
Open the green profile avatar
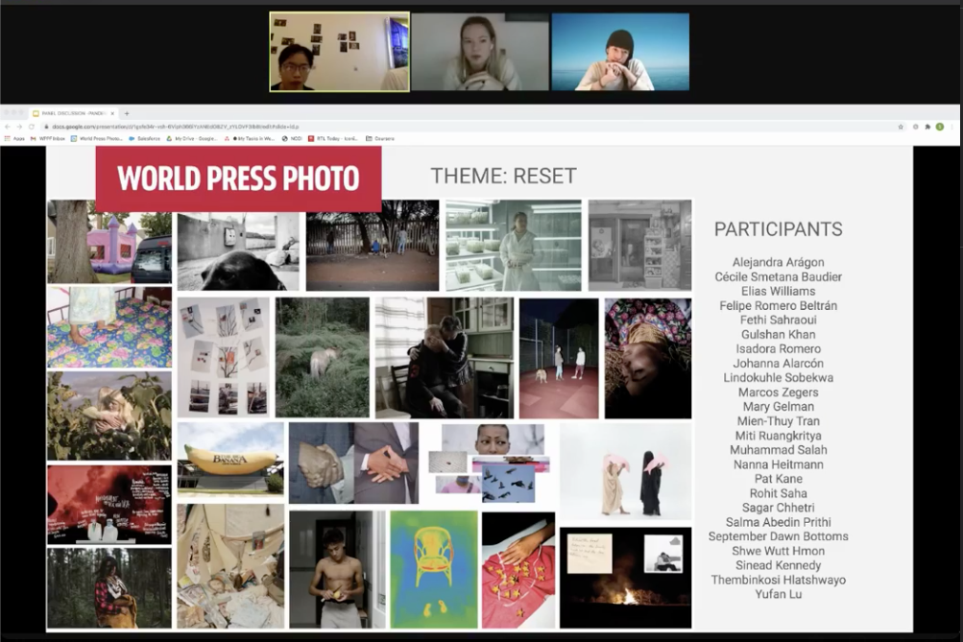(940, 127)
